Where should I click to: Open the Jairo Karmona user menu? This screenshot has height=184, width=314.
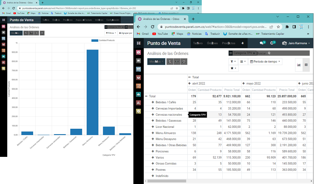click(296, 43)
